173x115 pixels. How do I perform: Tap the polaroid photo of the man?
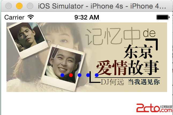point(28,40)
